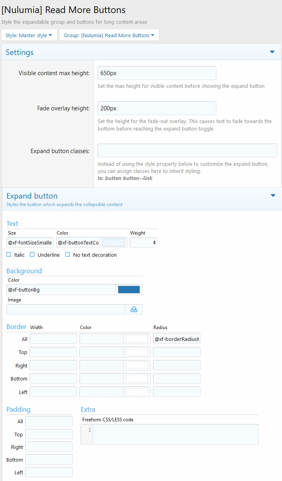Screen dimensions: 282x481
Task: Open the text Weight dropdown
Action: pos(144,242)
